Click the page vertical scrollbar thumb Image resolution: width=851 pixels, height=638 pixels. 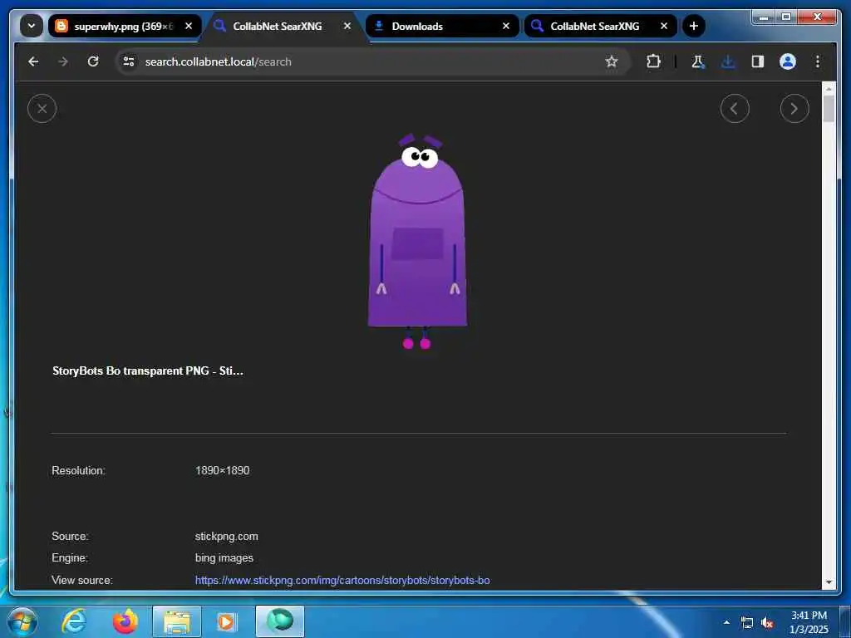pos(829,109)
